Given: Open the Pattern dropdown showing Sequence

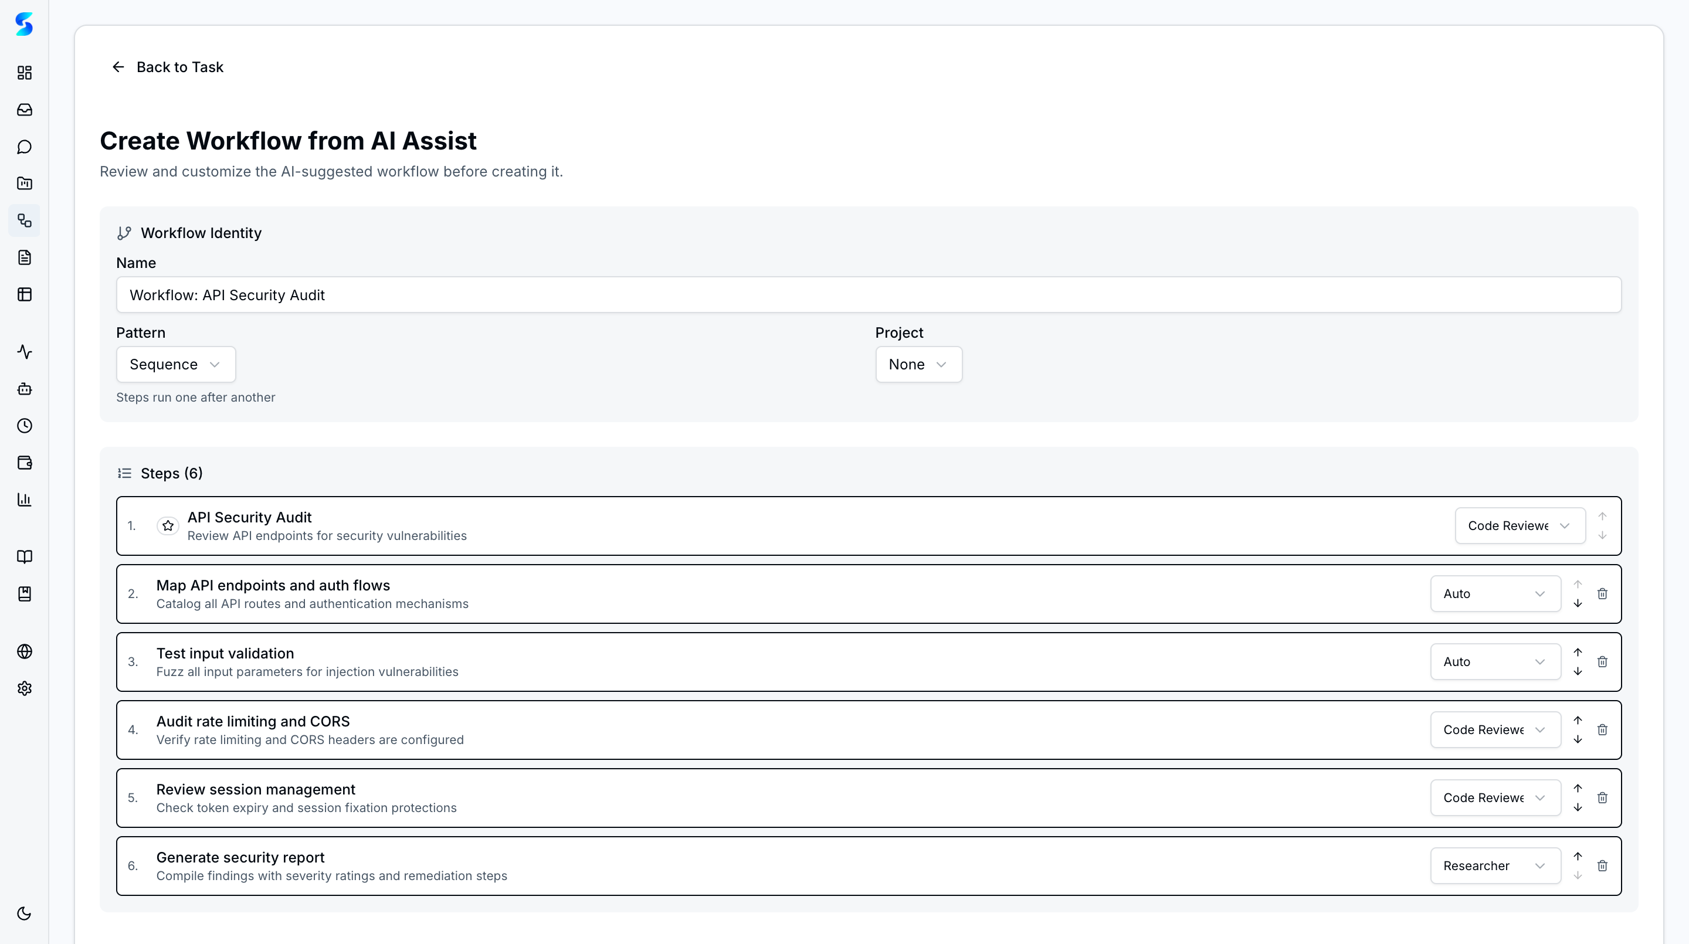Looking at the screenshot, I should (175, 364).
